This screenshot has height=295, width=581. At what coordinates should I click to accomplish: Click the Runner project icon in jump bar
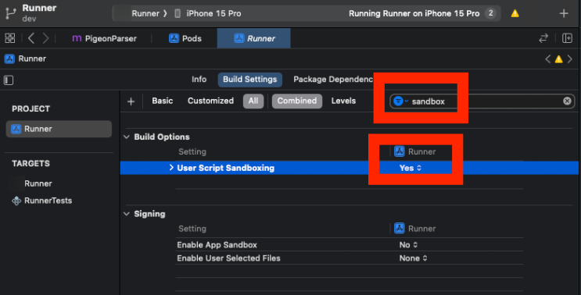click(9, 59)
